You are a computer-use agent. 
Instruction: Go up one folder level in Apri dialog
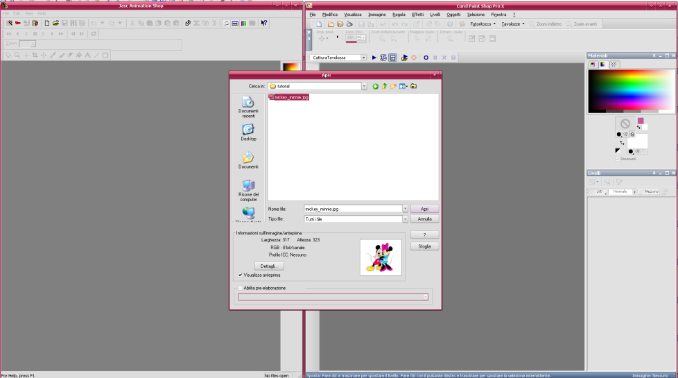[384, 87]
